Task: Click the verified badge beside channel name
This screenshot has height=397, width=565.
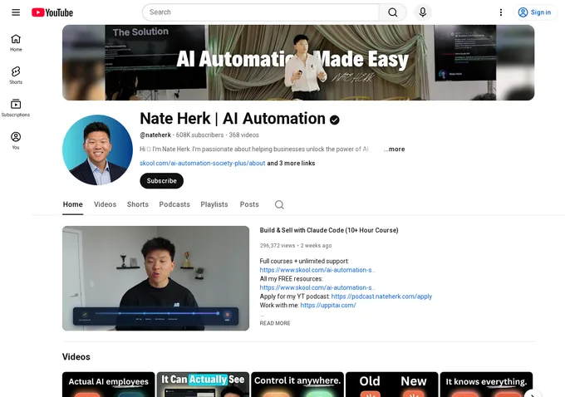Action: click(x=334, y=120)
